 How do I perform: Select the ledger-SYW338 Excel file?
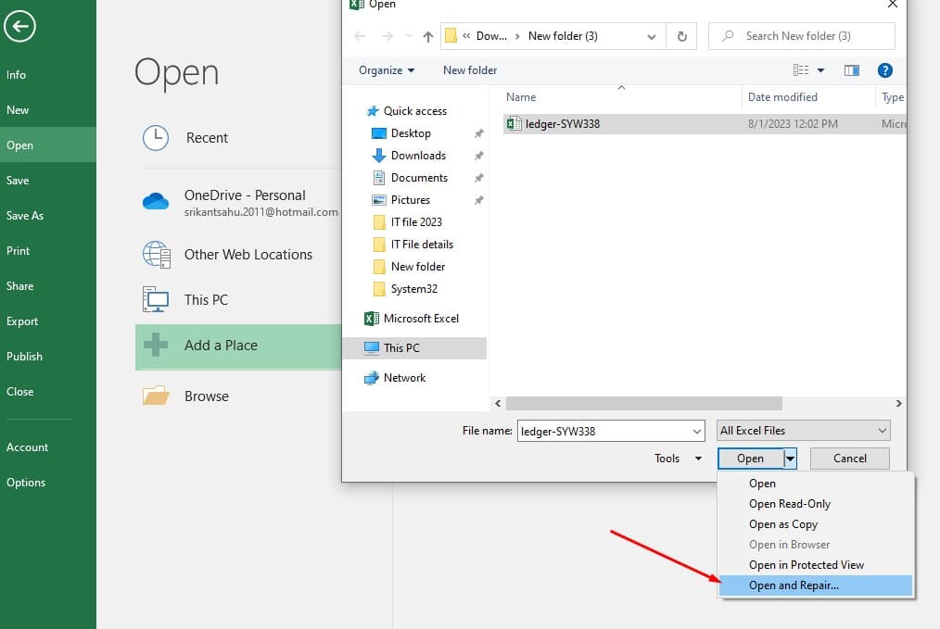(x=562, y=124)
